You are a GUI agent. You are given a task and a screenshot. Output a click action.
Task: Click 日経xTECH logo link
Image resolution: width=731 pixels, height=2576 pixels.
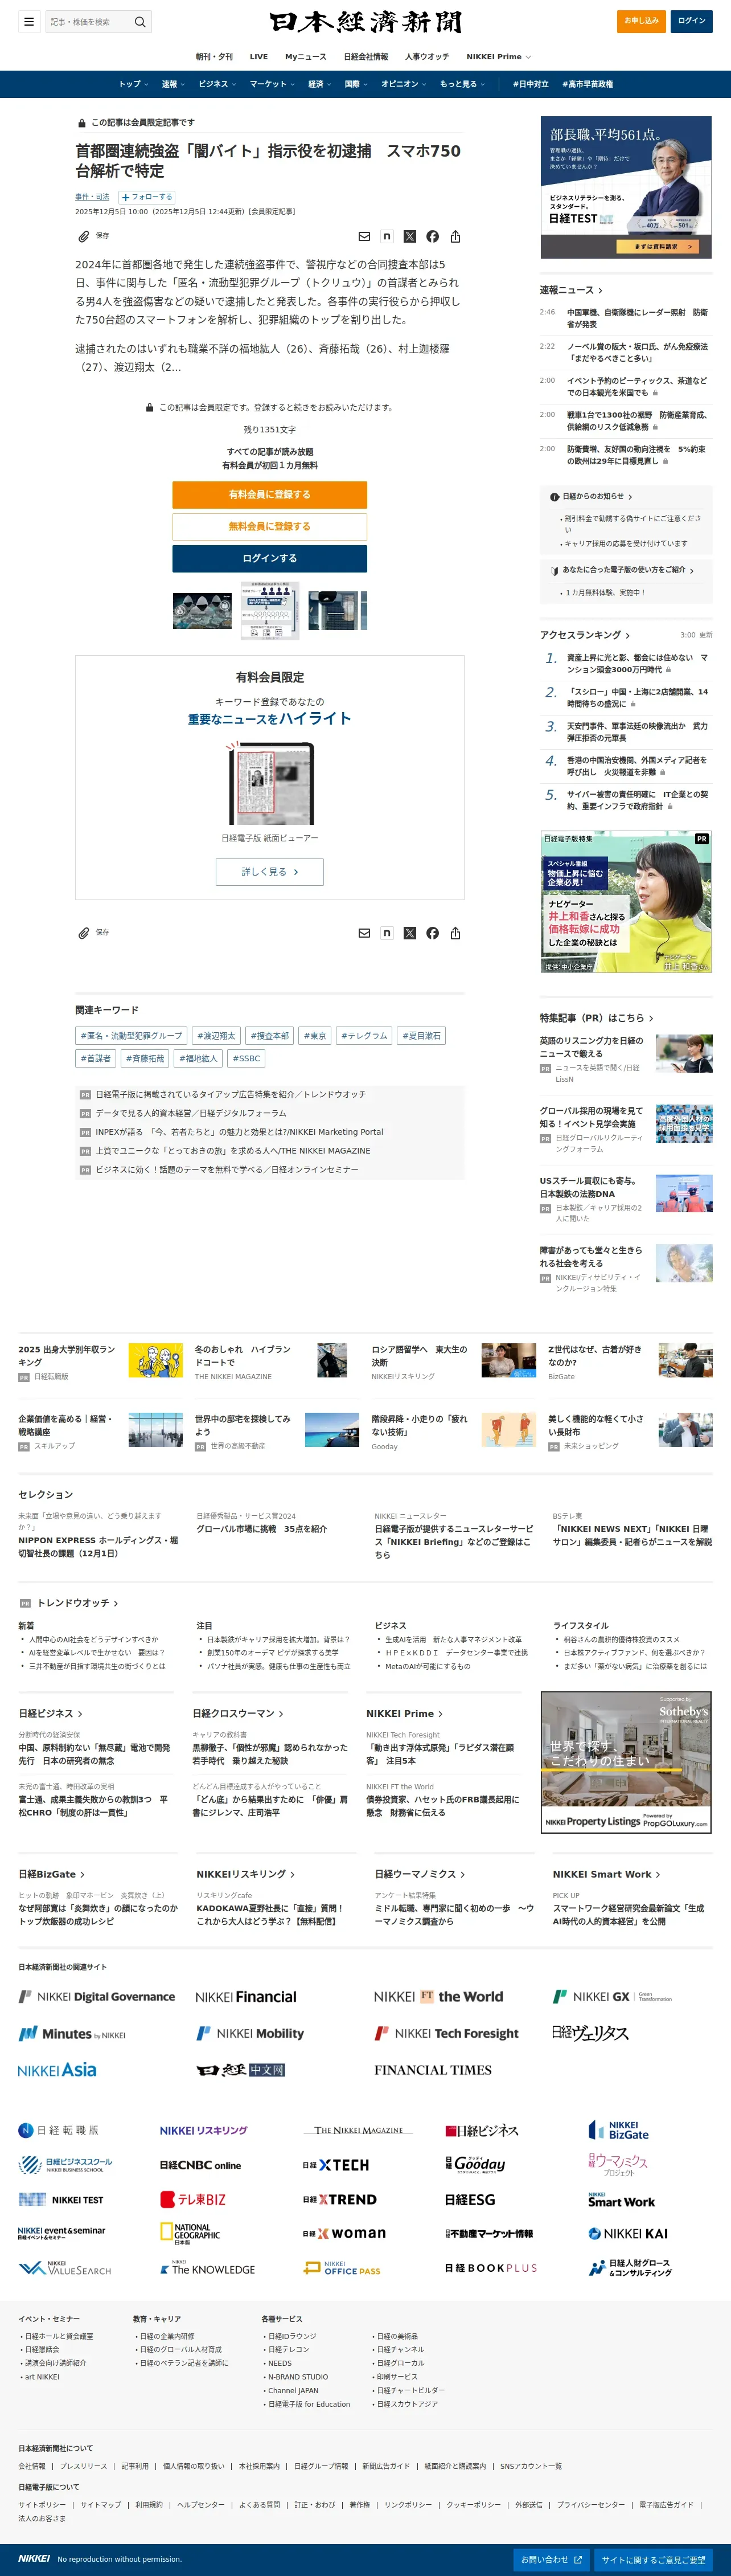[x=336, y=2165]
